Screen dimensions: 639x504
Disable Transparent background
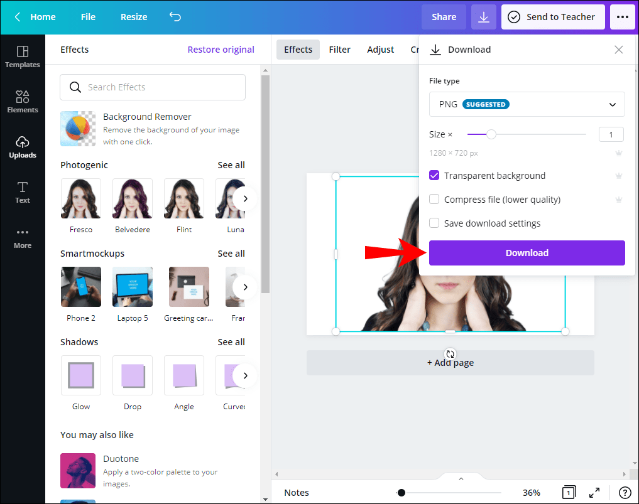434,175
